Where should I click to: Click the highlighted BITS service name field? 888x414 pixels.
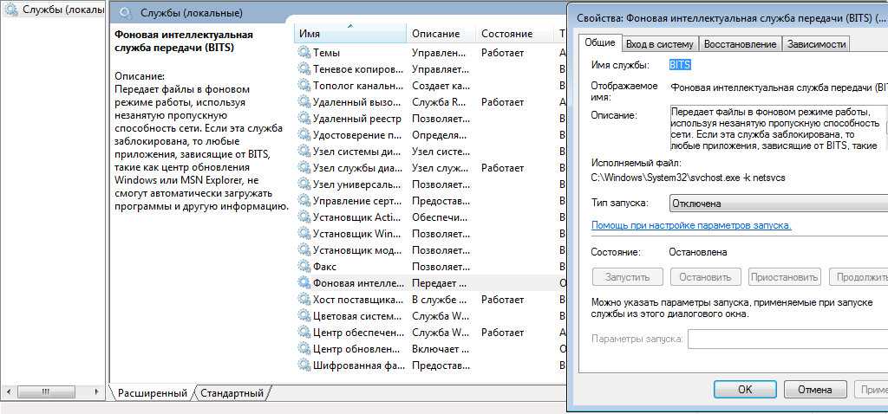[680, 65]
